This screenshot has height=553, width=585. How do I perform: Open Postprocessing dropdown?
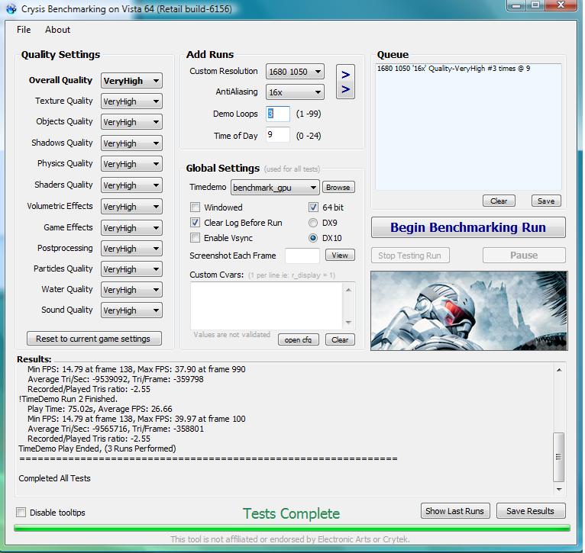pos(131,249)
